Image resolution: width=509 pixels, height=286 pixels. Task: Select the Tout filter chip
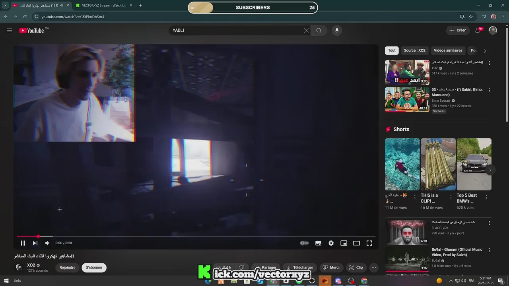[392, 50]
